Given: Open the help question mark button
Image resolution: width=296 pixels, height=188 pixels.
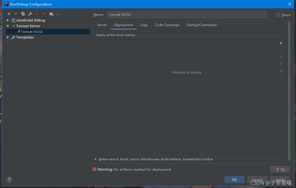Looking at the screenshot, I should [9, 180].
